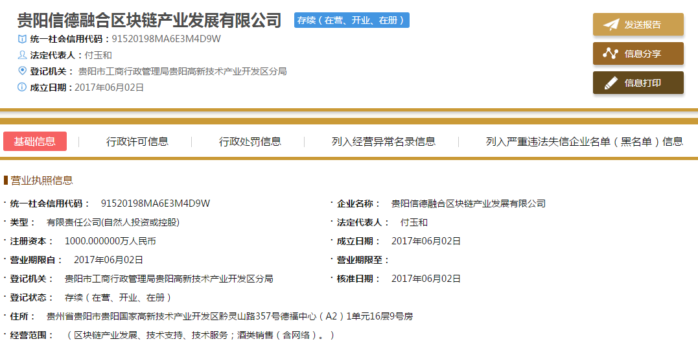Click the location pin icon beside 登记机关
The width and height of the screenshot is (698, 348).
[22, 71]
